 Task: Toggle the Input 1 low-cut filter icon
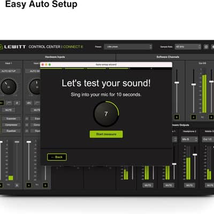[x=9, y=103]
